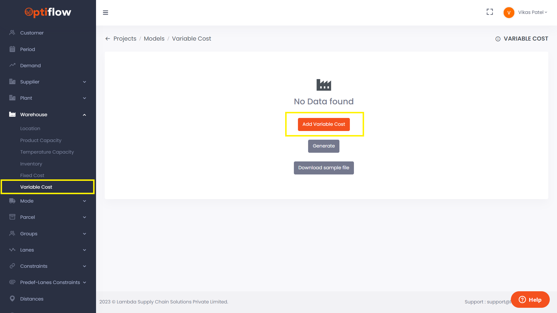
Task: Click the Variable Cost info icon
Action: point(498,39)
